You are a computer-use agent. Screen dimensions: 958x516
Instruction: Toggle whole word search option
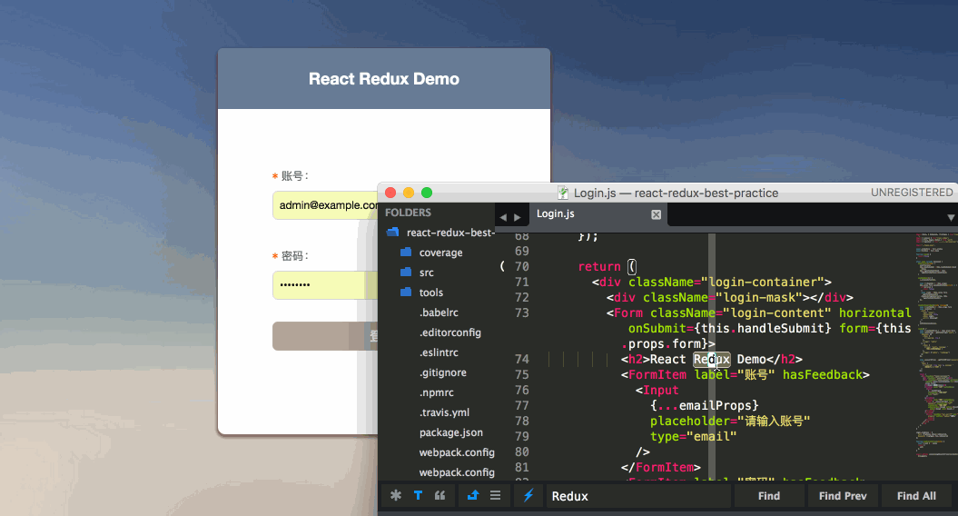(439, 496)
